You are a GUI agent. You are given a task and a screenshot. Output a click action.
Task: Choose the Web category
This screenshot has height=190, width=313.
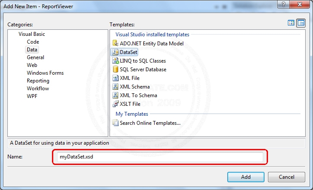pos(32,65)
